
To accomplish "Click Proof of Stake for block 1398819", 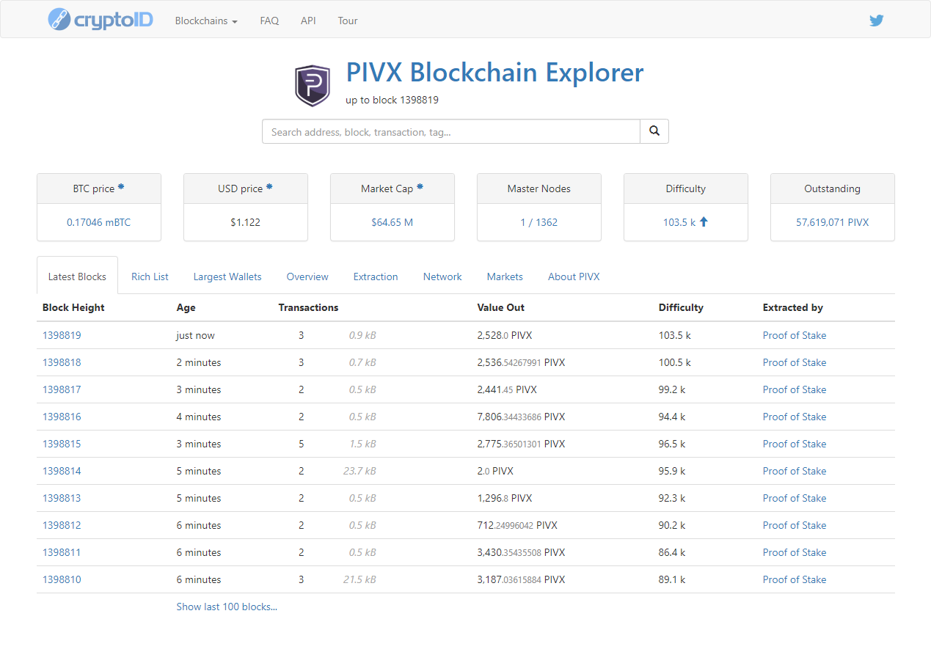I will tap(794, 335).
